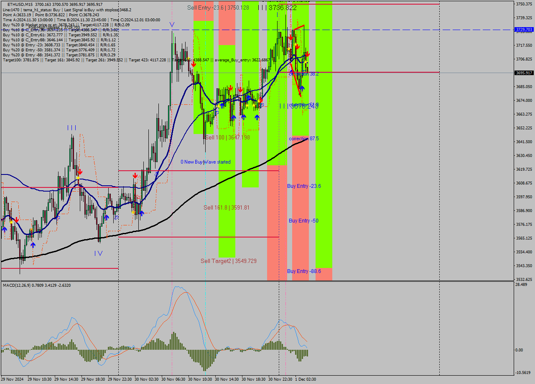The height and width of the screenshot is (384, 535).
Task: Click the '30 Nov 06:30' time label
Action: 173,379
